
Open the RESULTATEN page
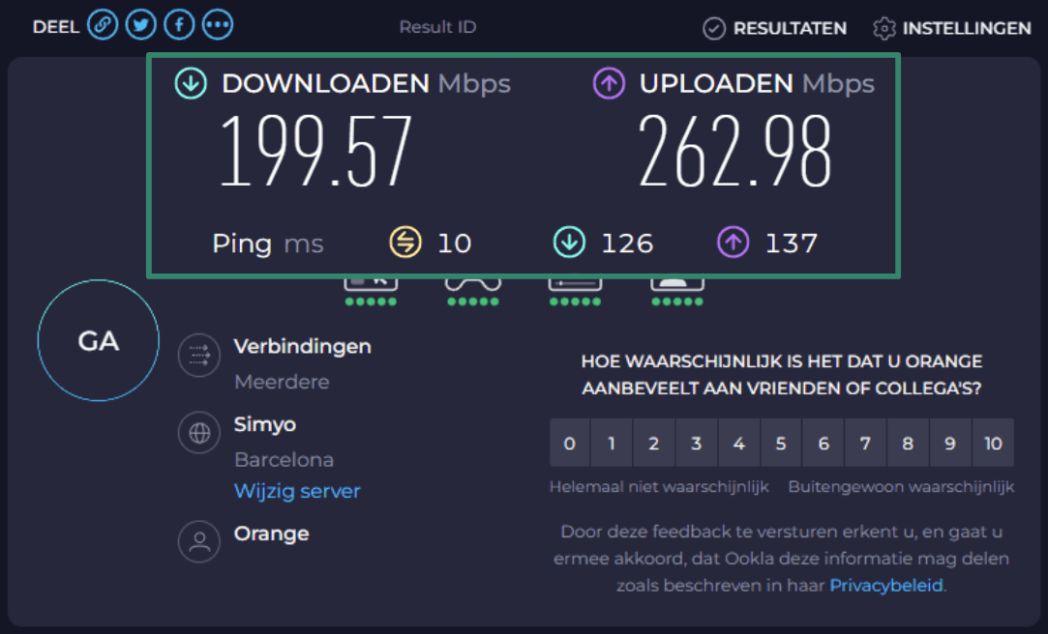point(773,28)
